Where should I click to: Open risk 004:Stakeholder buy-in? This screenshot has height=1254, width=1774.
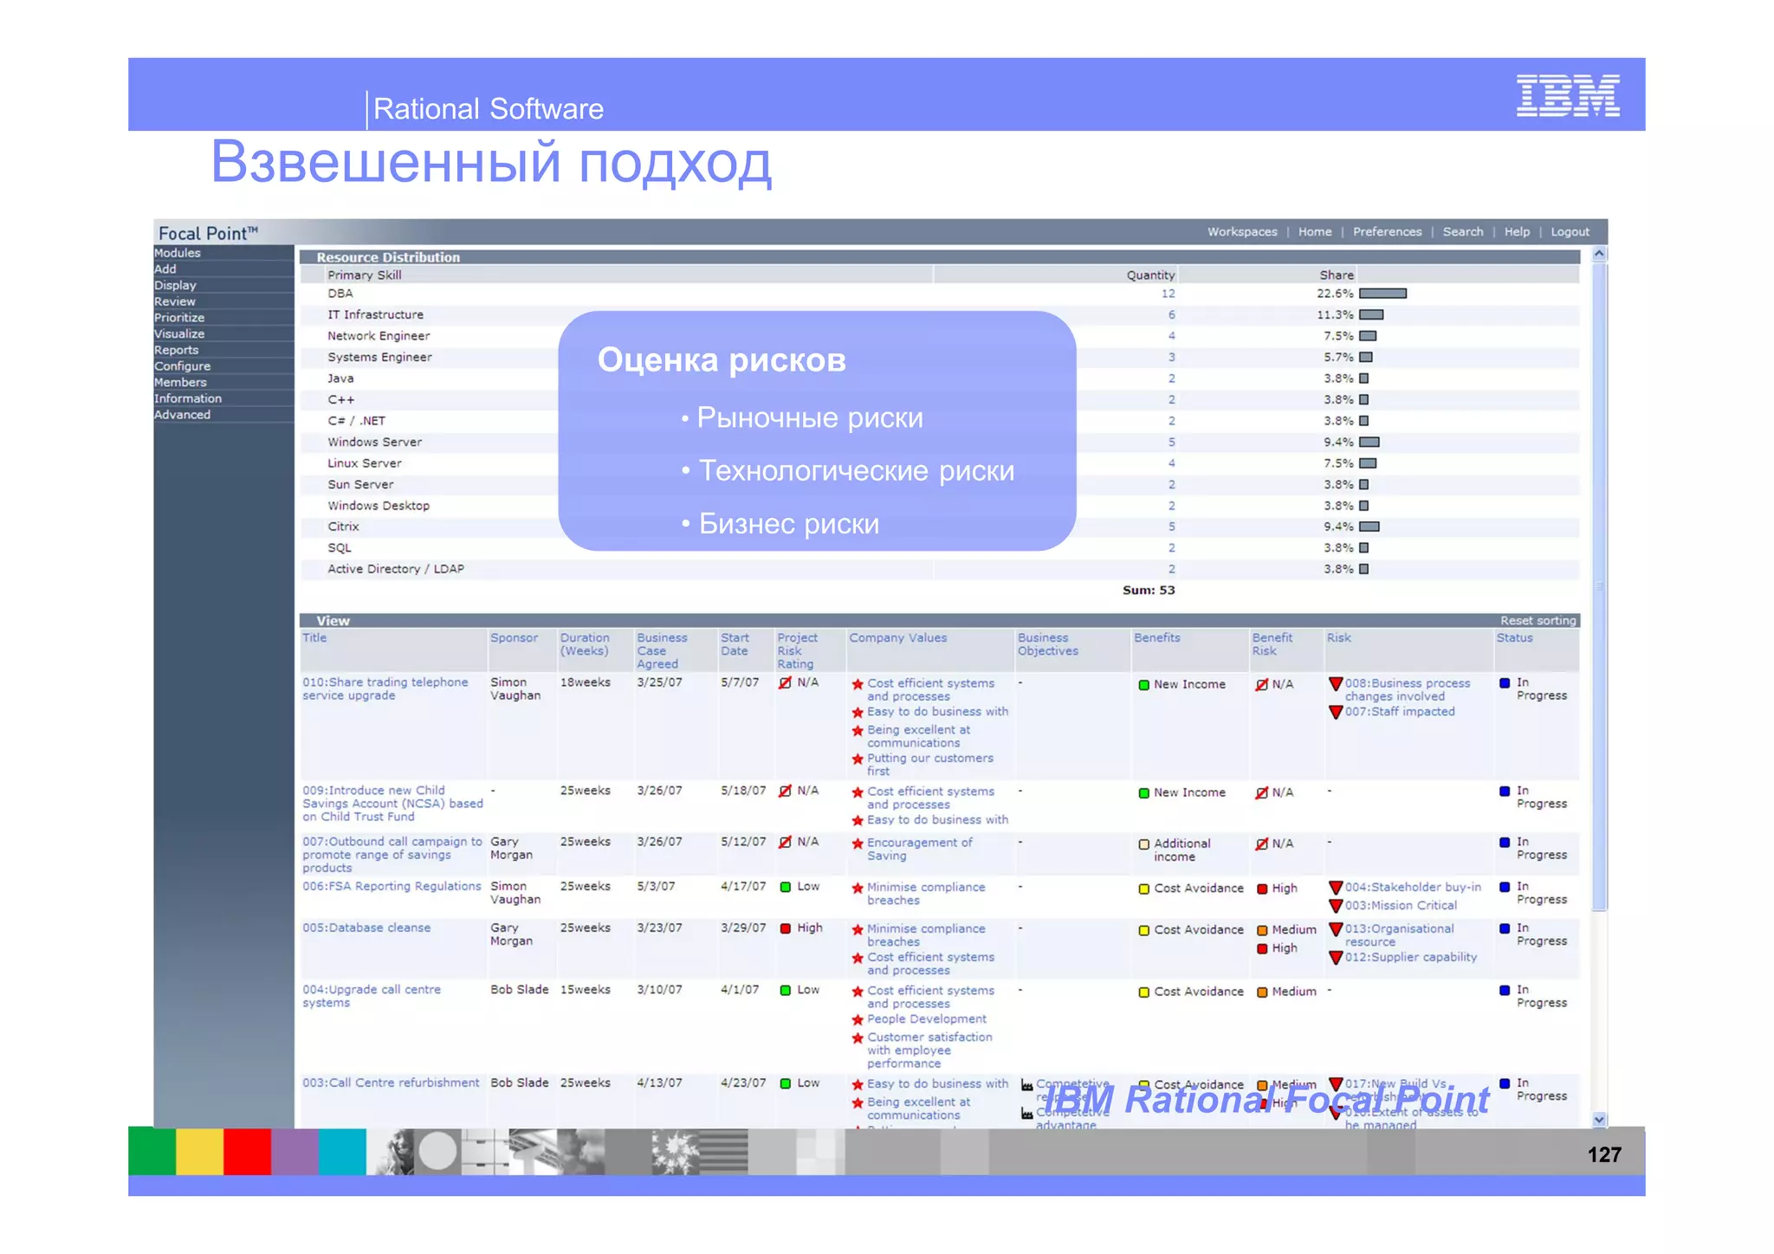(x=1413, y=888)
